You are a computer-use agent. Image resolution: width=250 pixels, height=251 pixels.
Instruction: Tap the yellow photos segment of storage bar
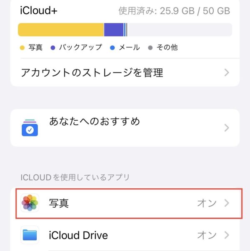[61, 30]
